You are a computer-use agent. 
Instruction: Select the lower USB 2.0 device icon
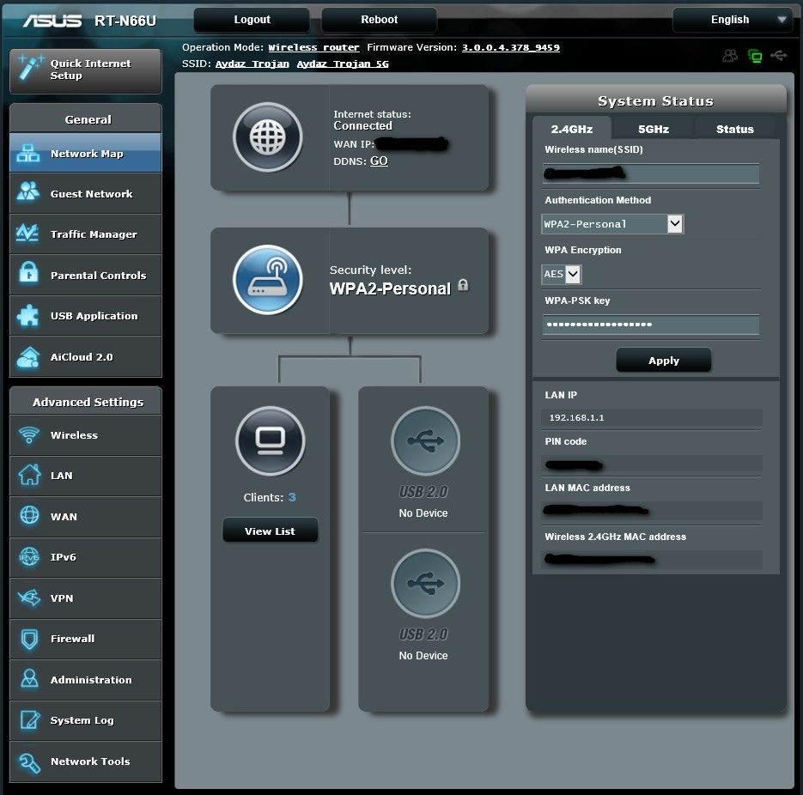(x=426, y=584)
